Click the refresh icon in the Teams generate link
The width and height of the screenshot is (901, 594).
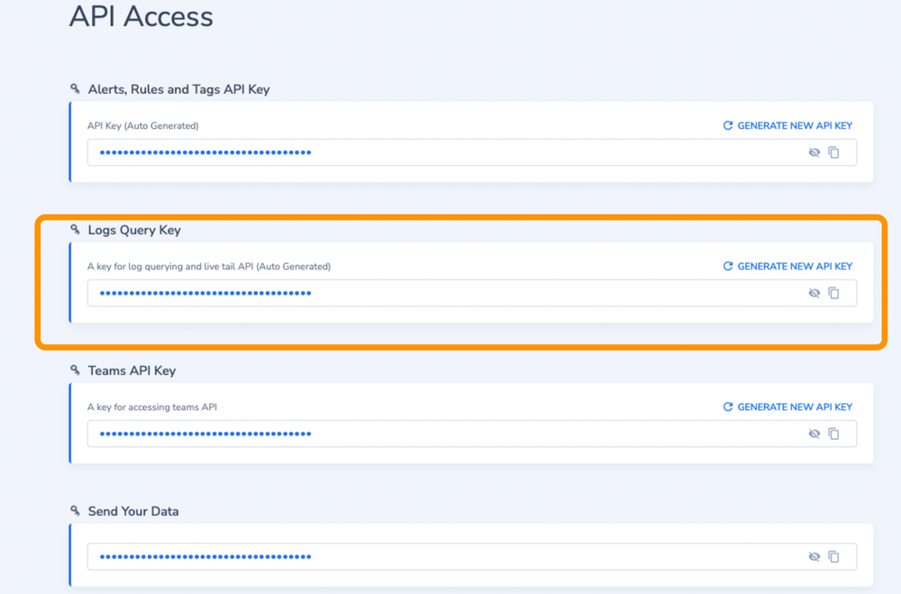728,407
